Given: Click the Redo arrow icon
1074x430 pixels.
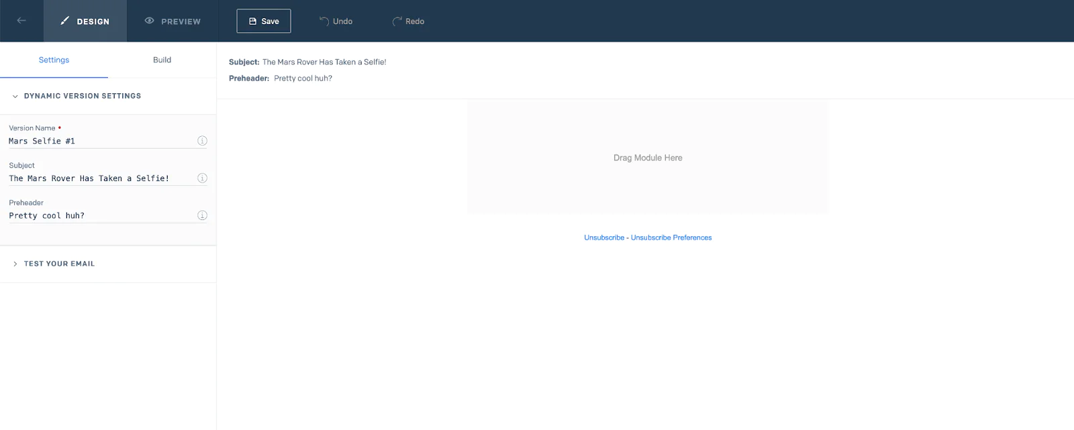Looking at the screenshot, I should pos(397,21).
